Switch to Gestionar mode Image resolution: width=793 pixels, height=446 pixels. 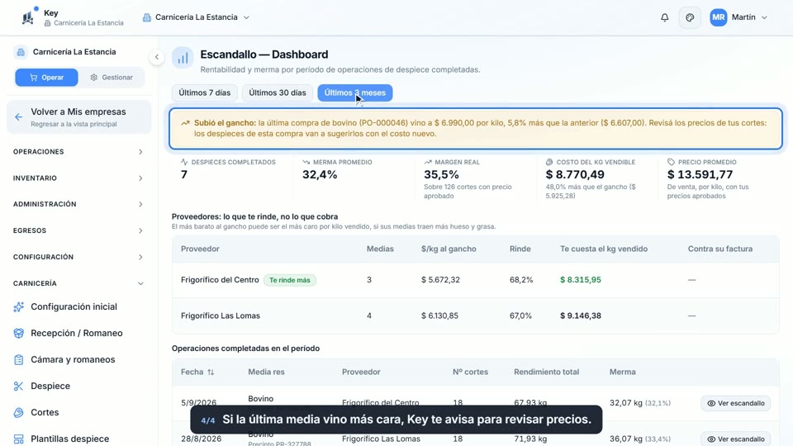tap(112, 78)
